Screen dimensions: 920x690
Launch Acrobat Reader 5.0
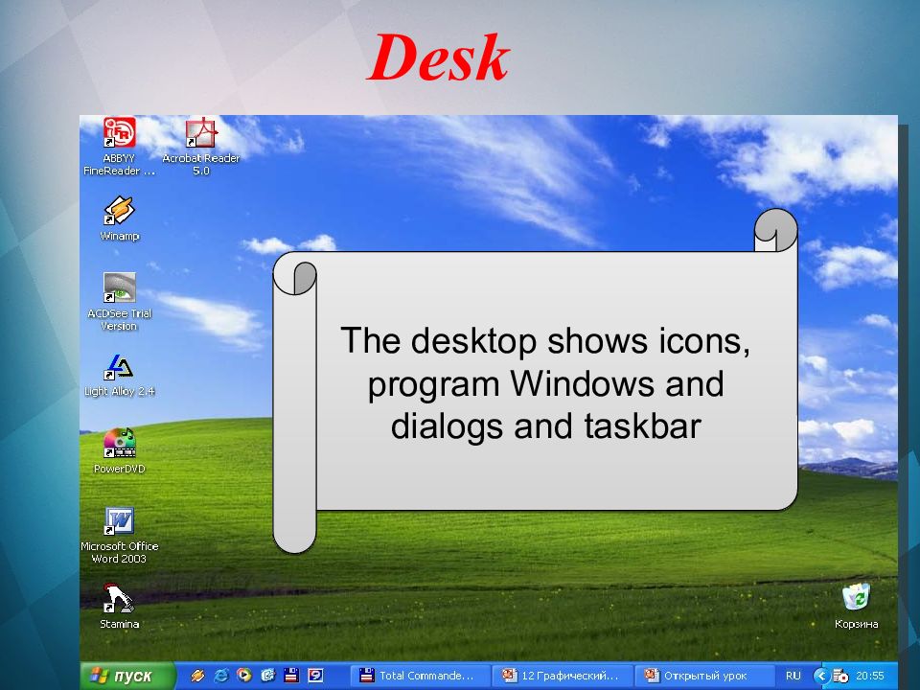point(201,131)
